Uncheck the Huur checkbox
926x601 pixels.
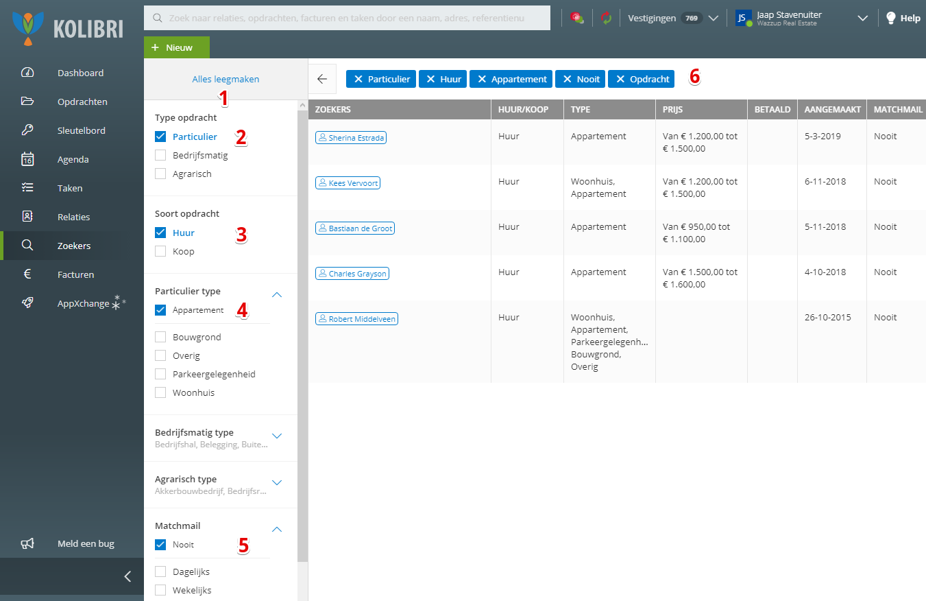160,233
